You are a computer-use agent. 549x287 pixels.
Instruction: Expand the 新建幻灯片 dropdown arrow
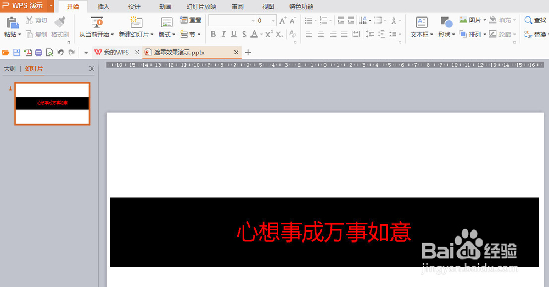click(152, 35)
